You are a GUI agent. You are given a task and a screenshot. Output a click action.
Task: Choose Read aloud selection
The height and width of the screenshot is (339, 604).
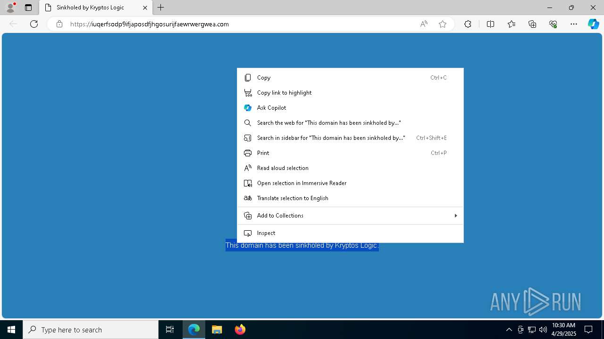pos(350,168)
